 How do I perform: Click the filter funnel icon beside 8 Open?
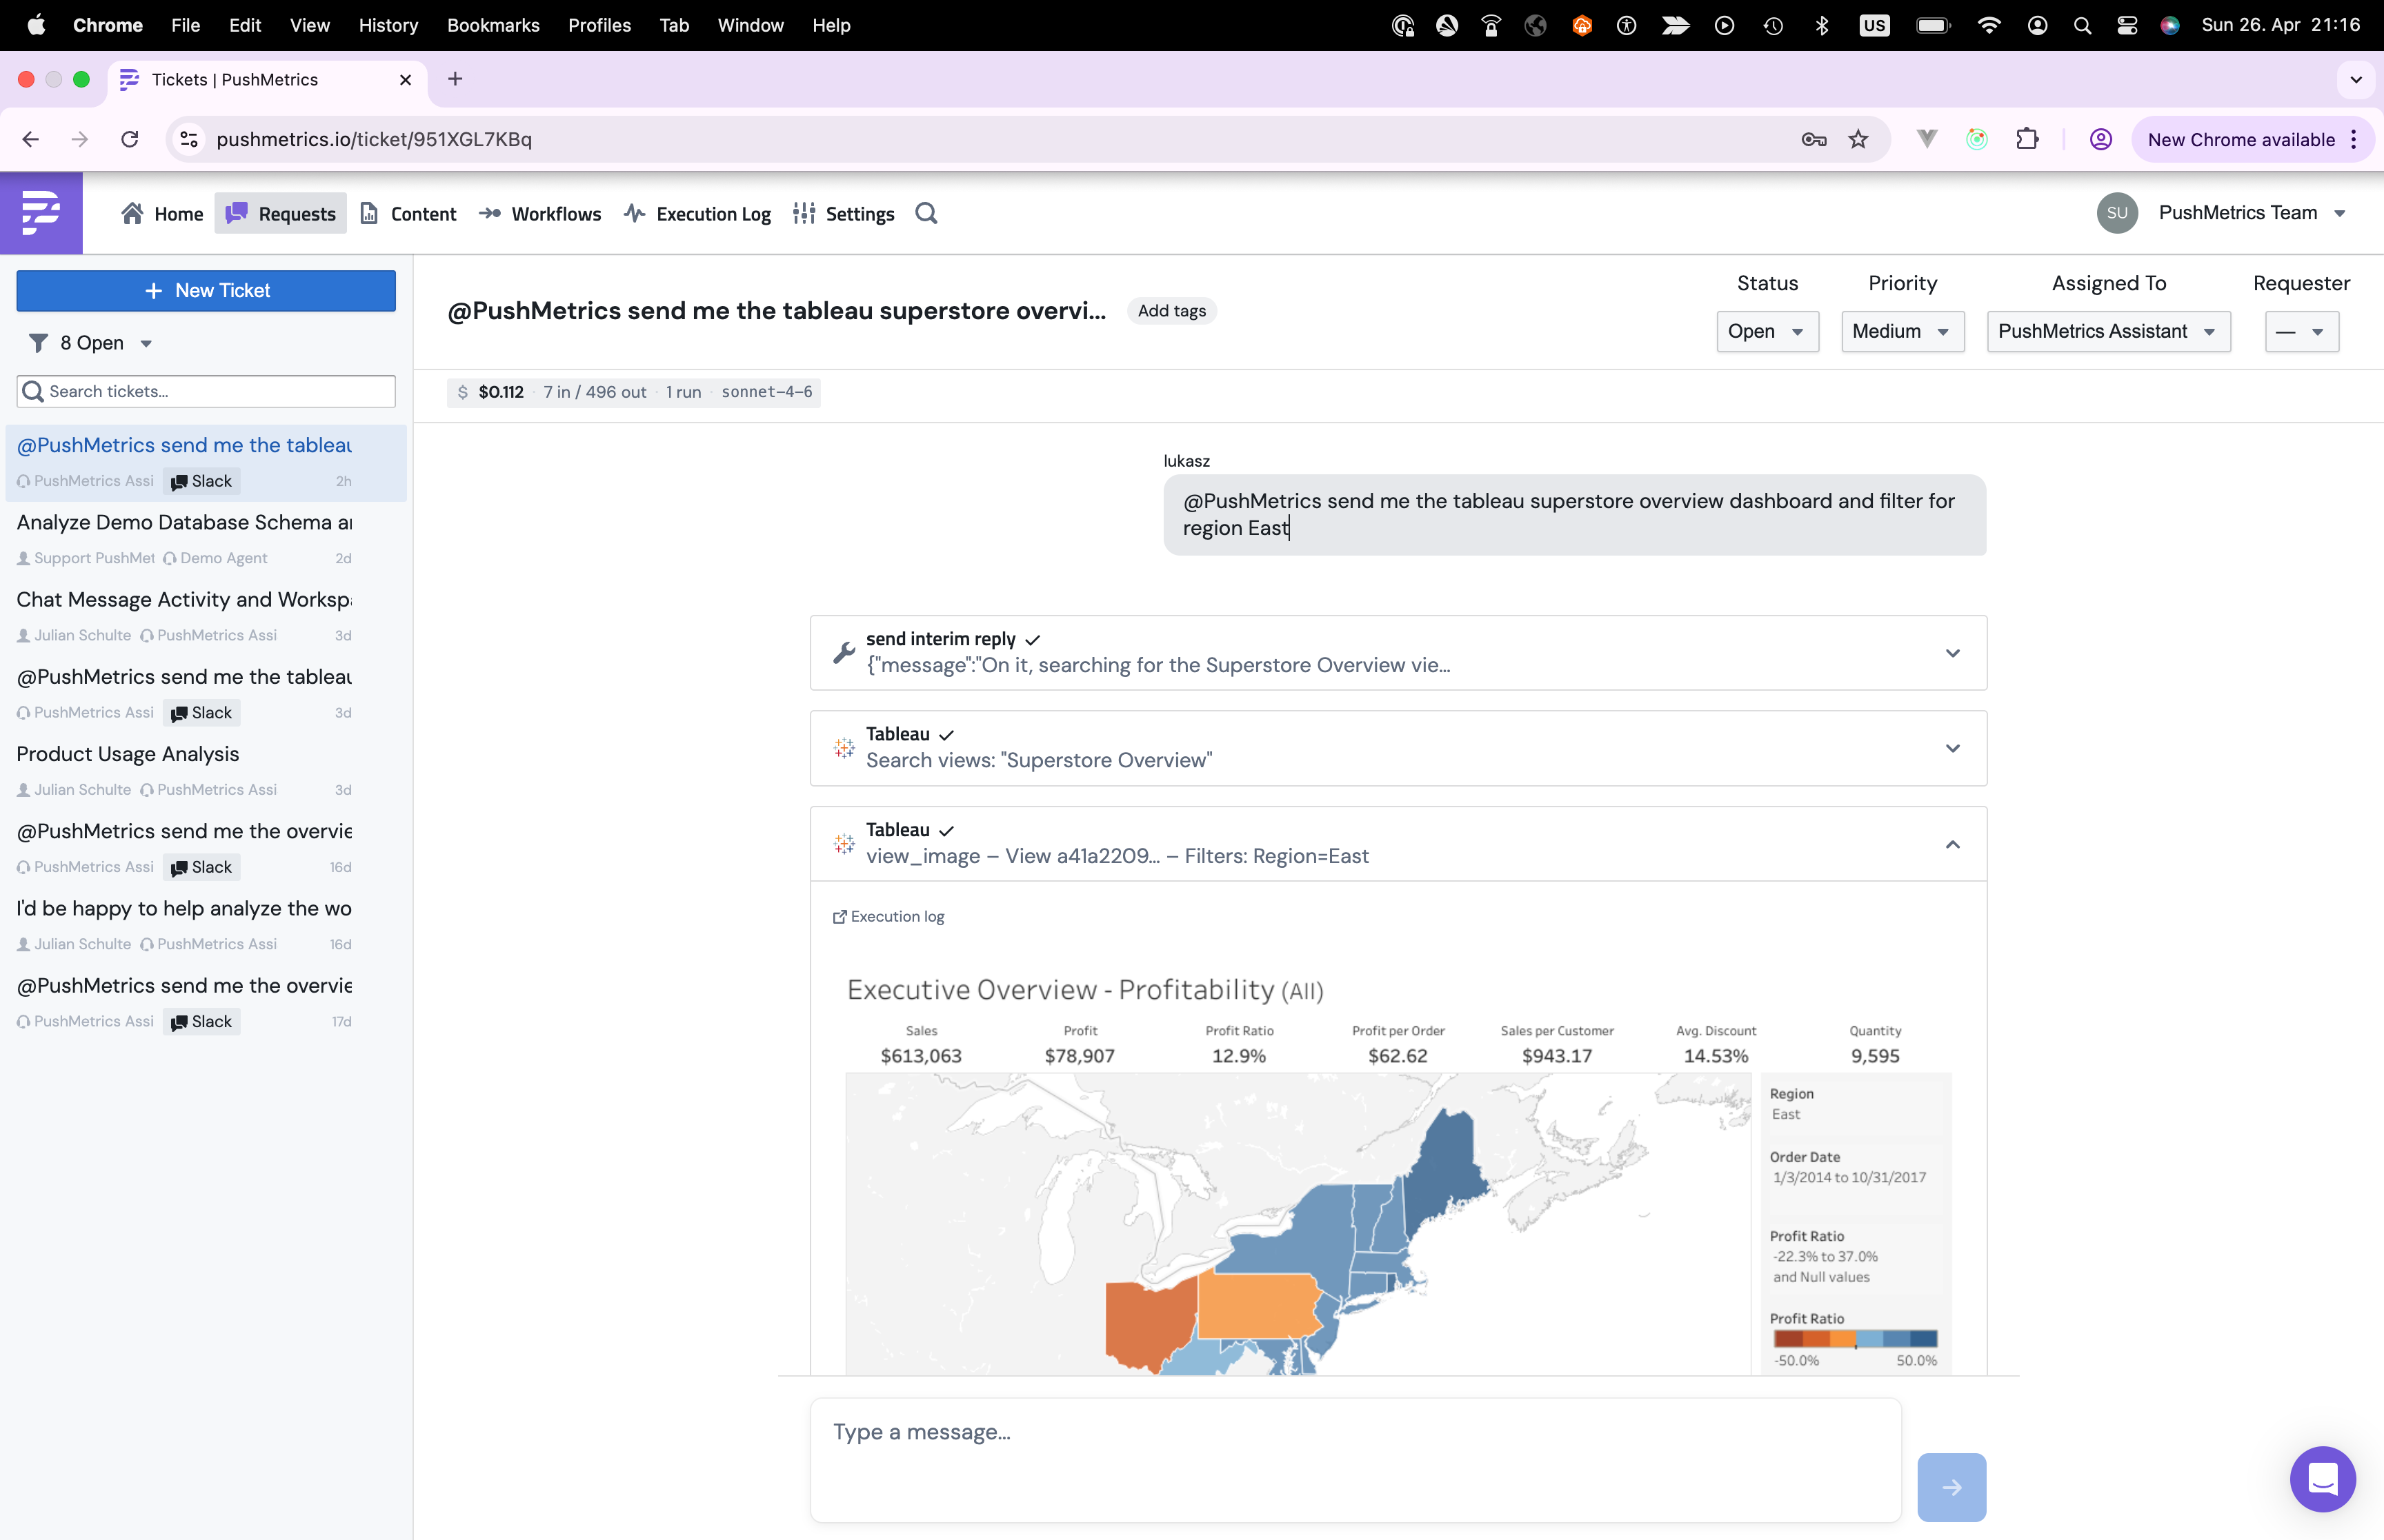(38, 343)
